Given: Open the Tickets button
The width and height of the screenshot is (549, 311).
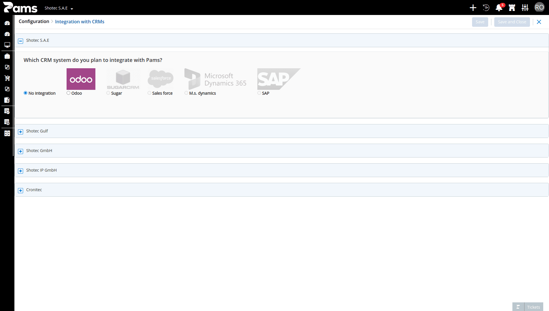Looking at the screenshot, I should tap(528, 307).
